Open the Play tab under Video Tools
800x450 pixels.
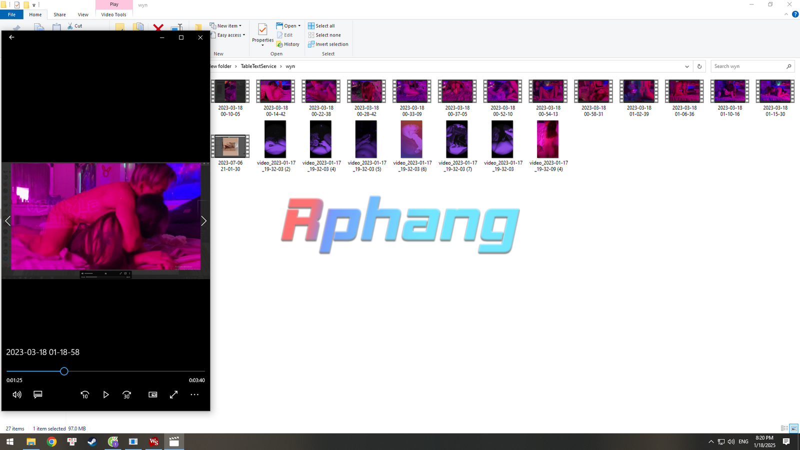[114, 4]
